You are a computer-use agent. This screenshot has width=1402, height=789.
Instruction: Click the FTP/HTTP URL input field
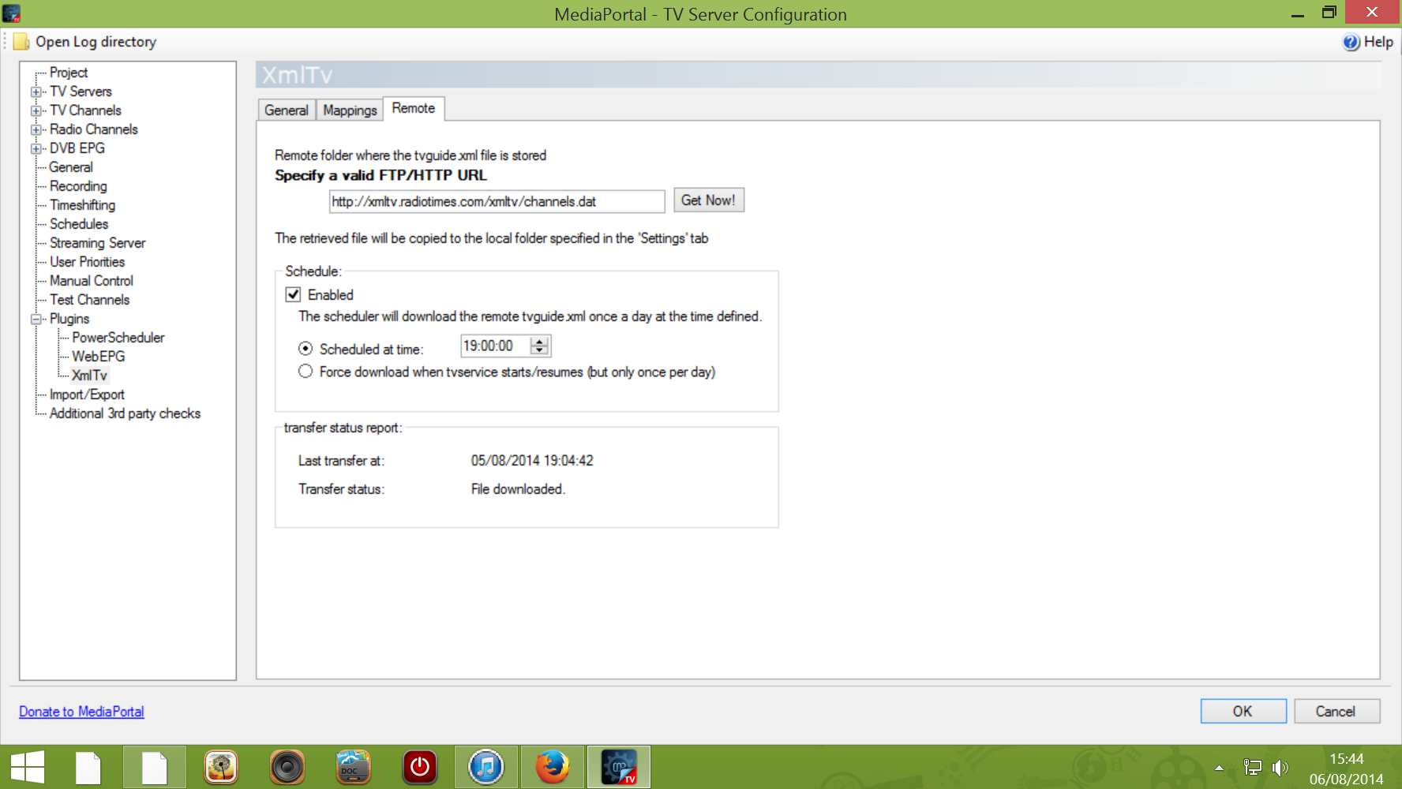coord(496,202)
